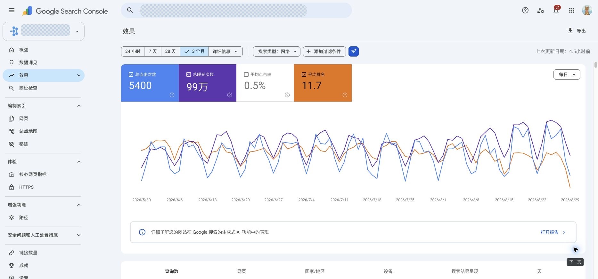Screen dimensions: 598x279
Task: Open users and permissions settings icon
Action: pyautogui.click(x=541, y=10)
